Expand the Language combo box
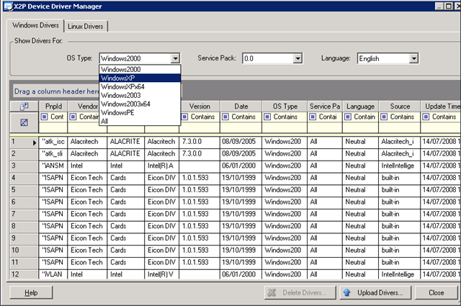 click(x=413, y=58)
